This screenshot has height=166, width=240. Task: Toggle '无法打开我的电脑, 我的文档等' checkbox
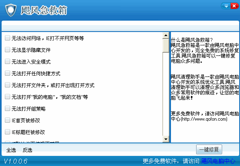tap(7, 97)
